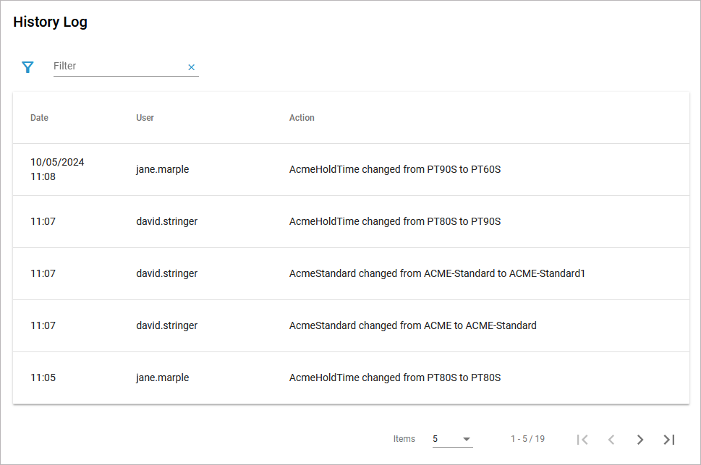The width and height of the screenshot is (701, 465).
Task: Click the blue filter funnel icon
Action: click(27, 67)
